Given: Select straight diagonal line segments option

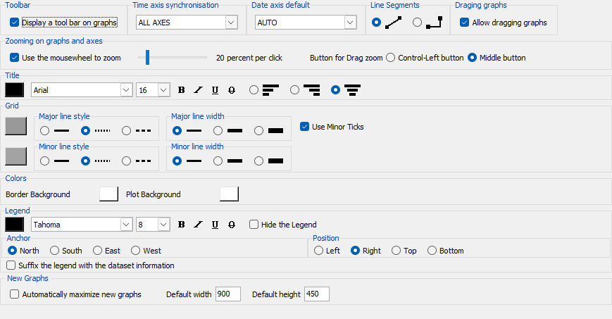Looking at the screenshot, I should click(376, 23).
